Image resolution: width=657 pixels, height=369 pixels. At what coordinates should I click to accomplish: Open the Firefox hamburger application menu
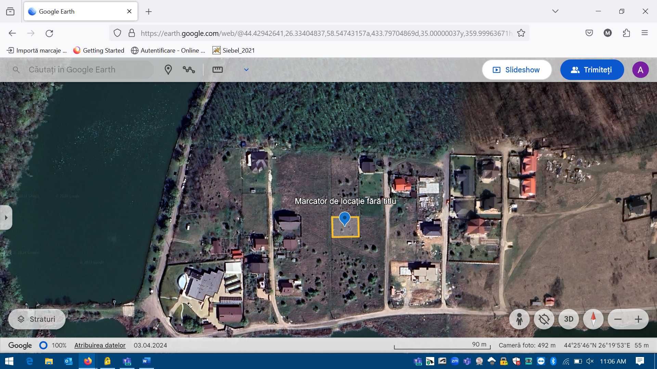click(645, 33)
